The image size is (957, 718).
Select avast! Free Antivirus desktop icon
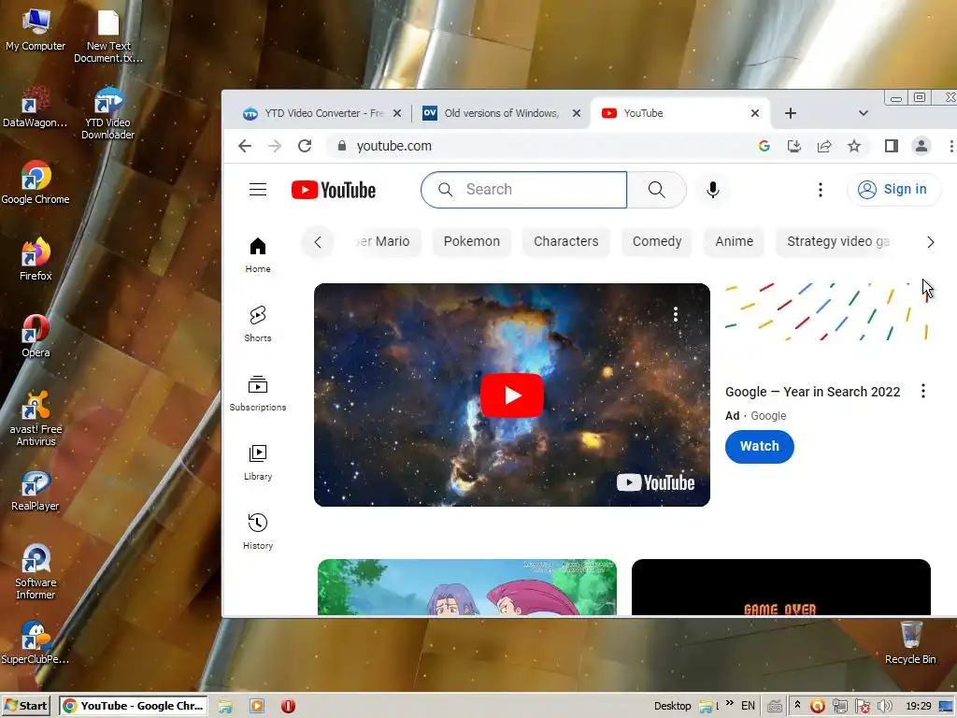[x=36, y=420]
